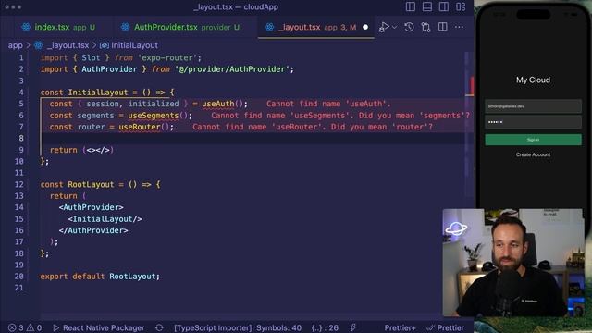The width and height of the screenshot is (592, 333).
Task: Click the '@/provider/AuthProvider' import string
Action: click(x=232, y=69)
